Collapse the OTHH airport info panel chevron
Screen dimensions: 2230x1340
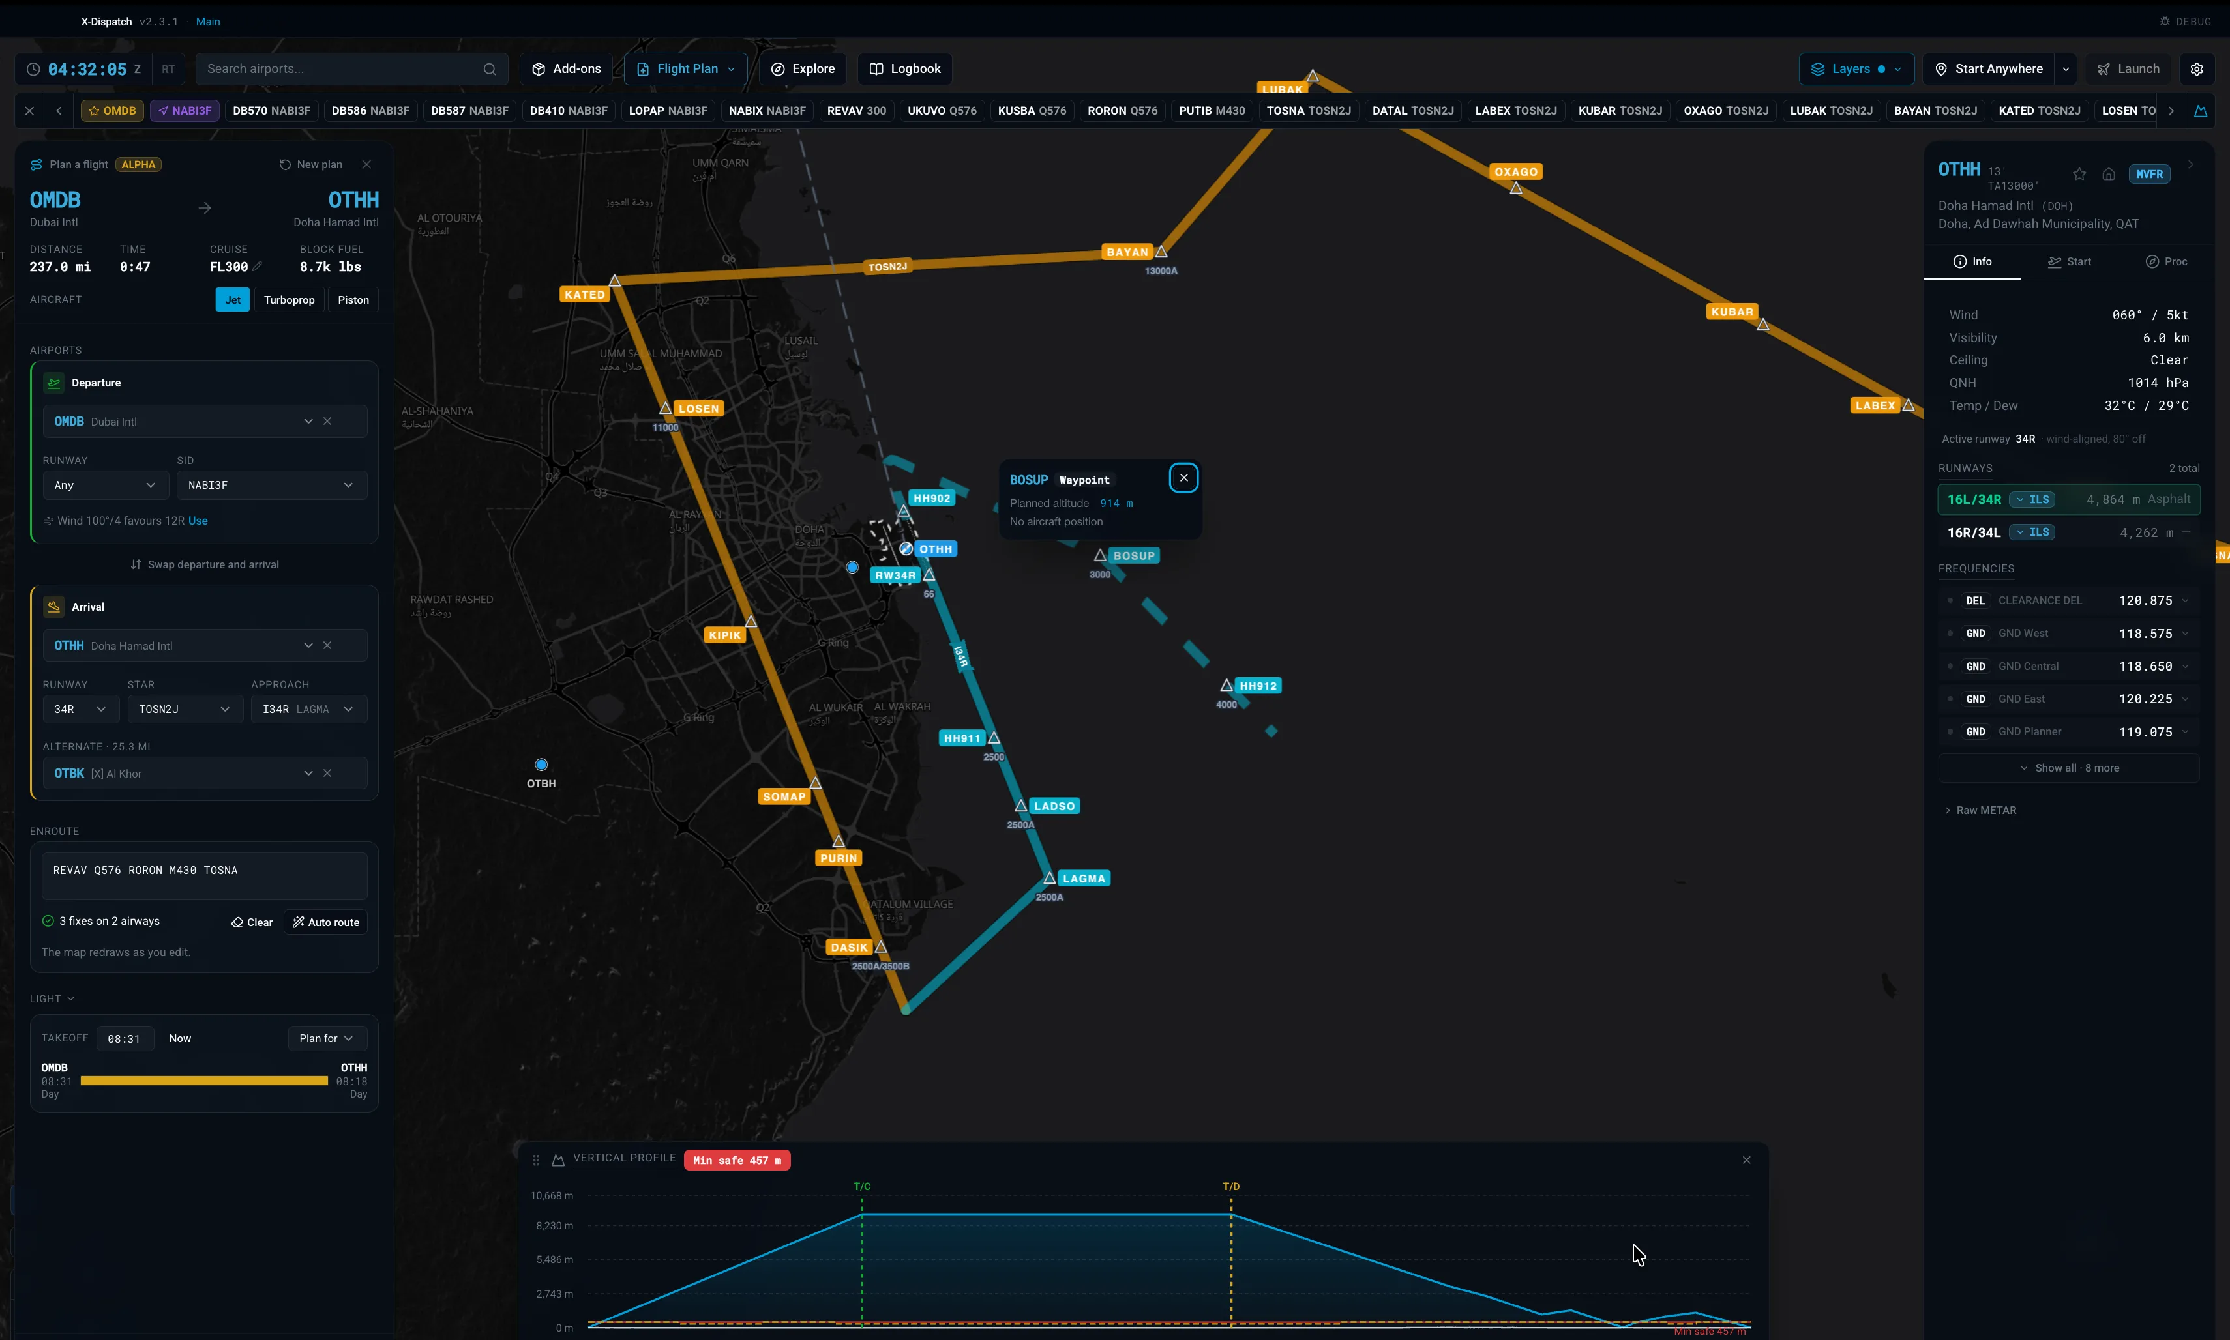[2190, 164]
